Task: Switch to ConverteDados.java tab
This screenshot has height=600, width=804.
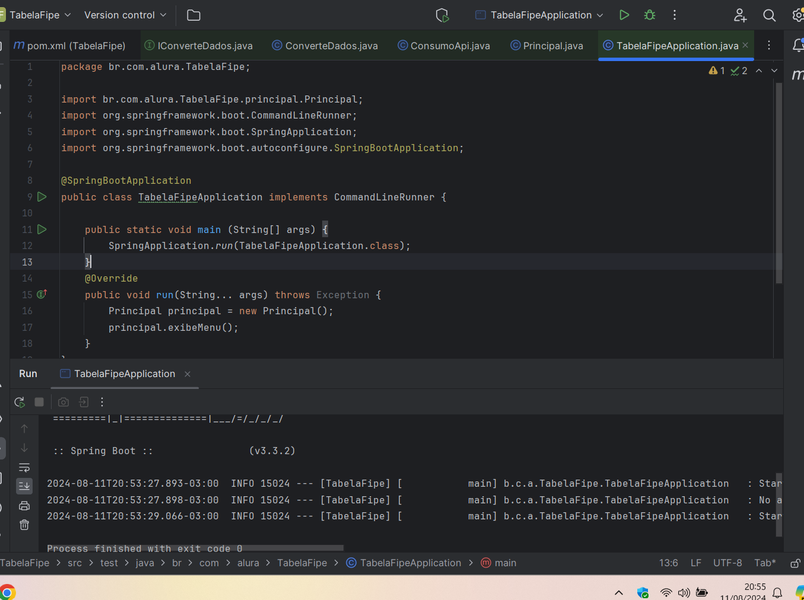Action: (325, 46)
